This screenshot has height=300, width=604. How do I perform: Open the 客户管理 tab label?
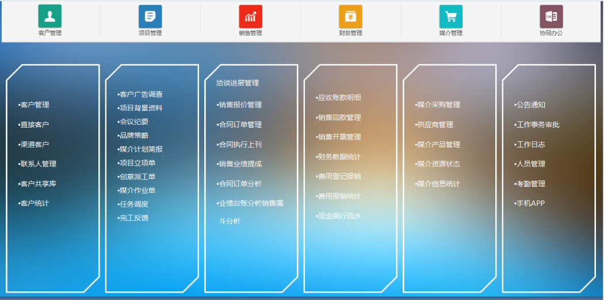[x=50, y=33]
